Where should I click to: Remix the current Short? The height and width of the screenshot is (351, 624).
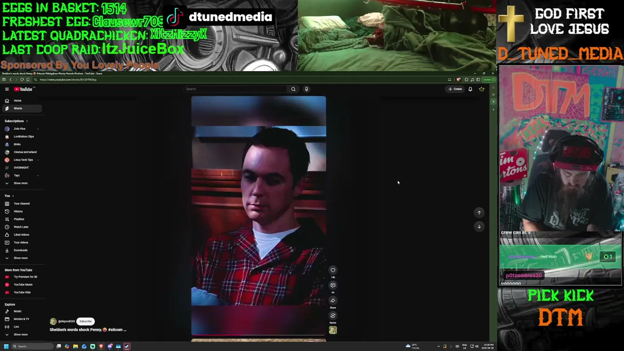[x=333, y=315]
